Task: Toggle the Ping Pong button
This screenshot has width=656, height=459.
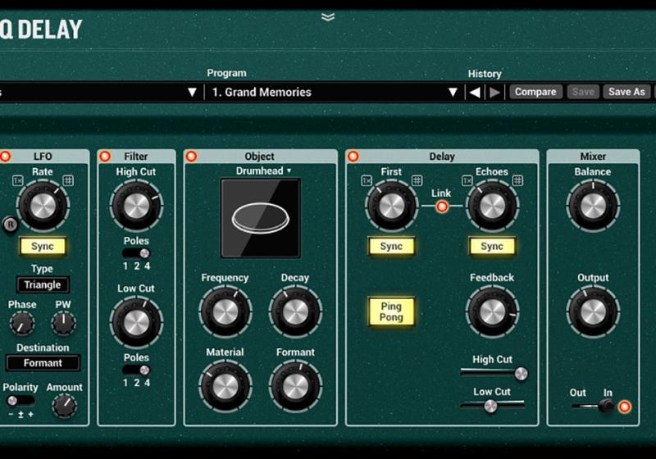Action: point(391,311)
